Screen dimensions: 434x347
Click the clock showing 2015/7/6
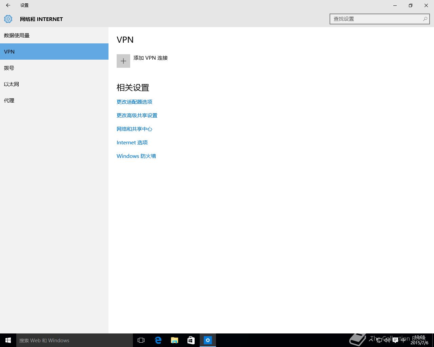[x=419, y=340]
